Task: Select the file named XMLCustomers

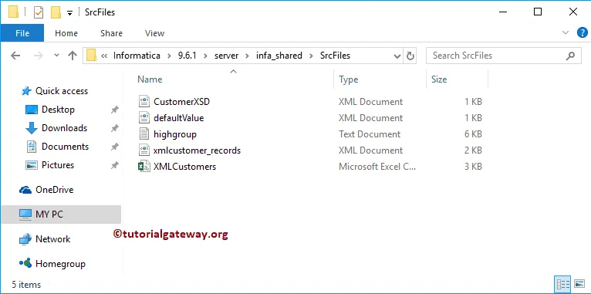Action: 184,167
